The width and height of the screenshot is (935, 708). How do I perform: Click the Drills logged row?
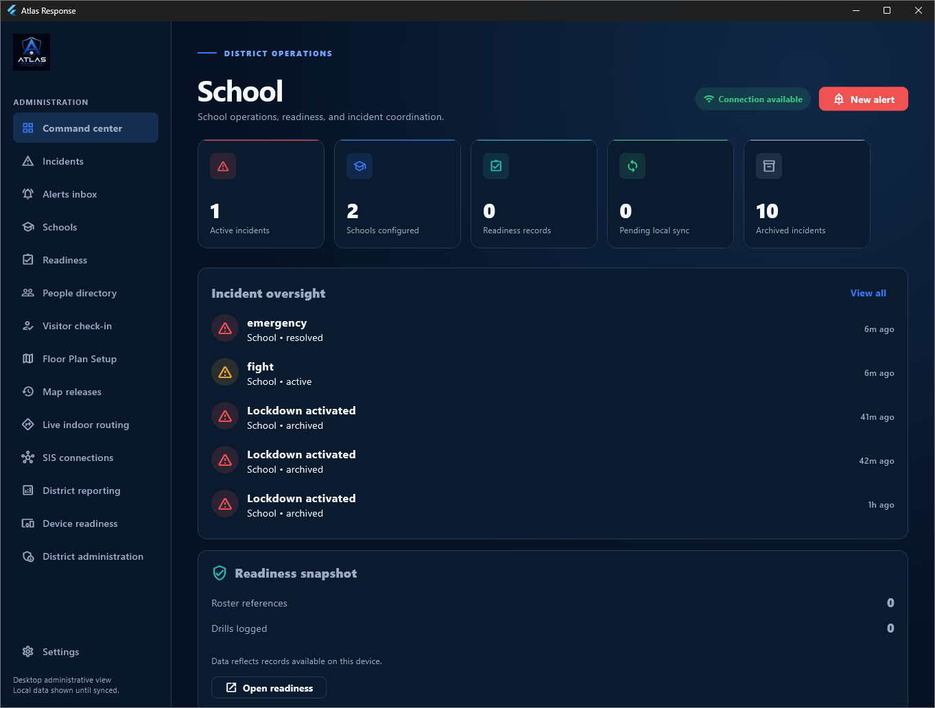(553, 628)
